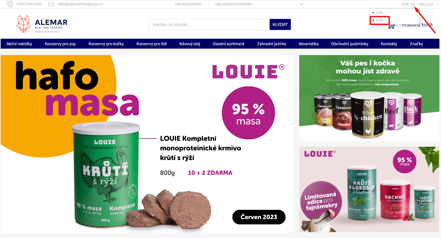Focus the search input field
The image size is (441, 238).
coord(209,24)
